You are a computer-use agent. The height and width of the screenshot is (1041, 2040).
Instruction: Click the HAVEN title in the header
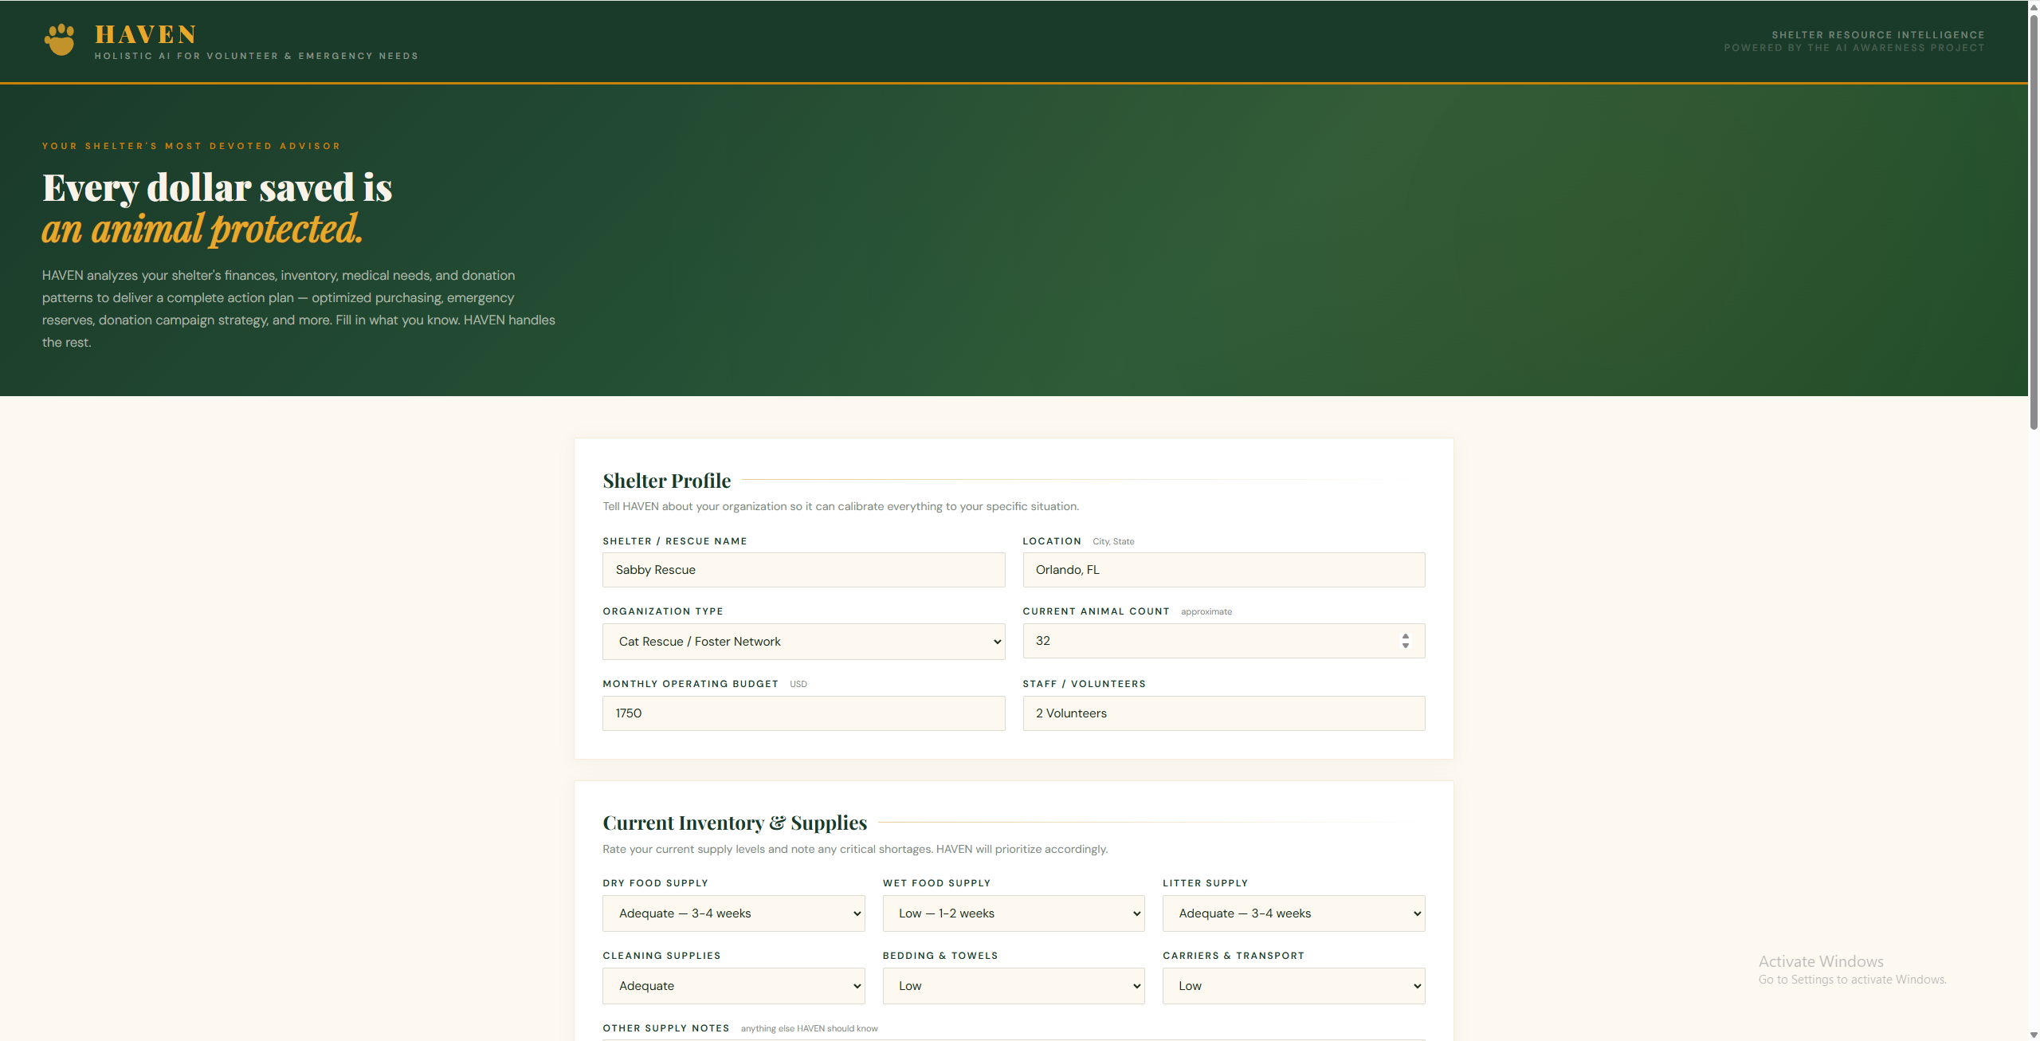(145, 34)
